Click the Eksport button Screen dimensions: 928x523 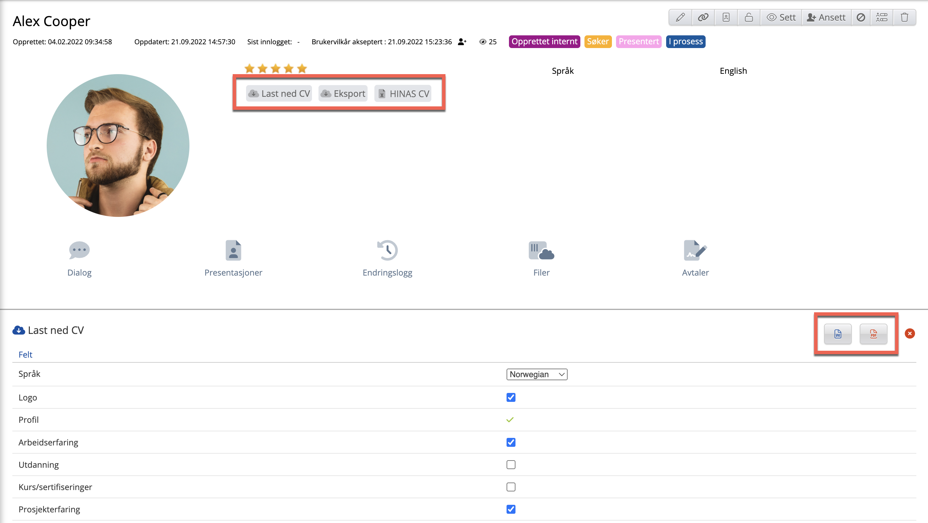tap(343, 94)
